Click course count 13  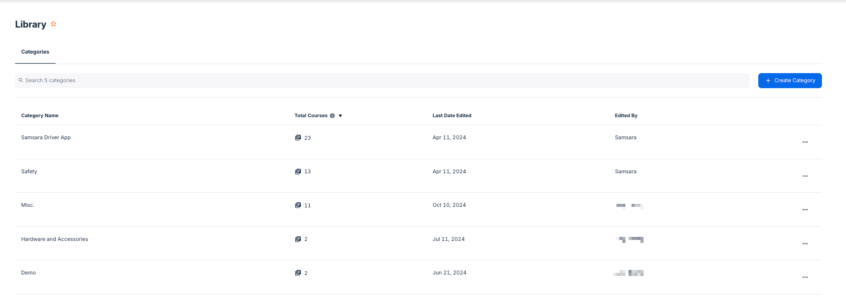308,171
